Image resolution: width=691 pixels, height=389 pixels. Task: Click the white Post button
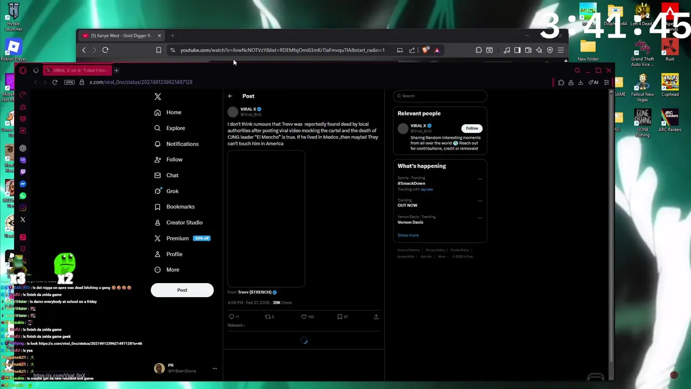[182, 290]
